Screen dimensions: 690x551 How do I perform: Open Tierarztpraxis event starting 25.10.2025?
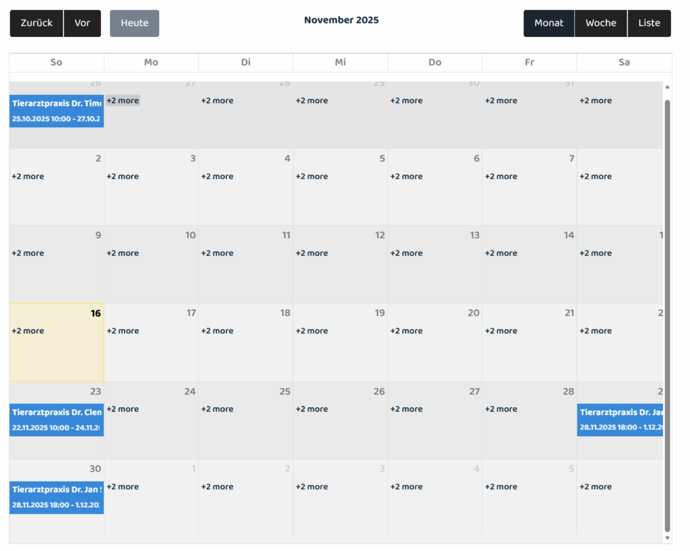[x=57, y=111]
